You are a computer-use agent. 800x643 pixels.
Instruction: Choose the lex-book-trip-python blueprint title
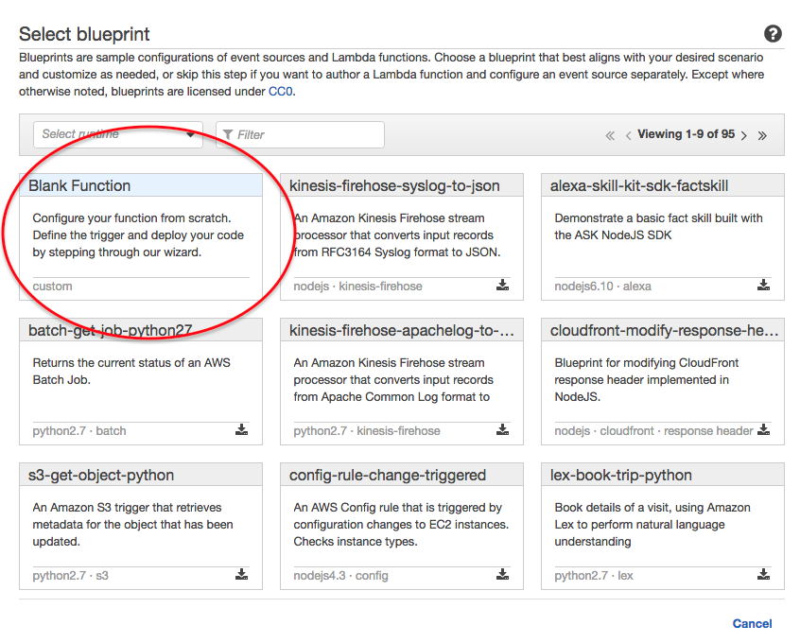tap(621, 475)
